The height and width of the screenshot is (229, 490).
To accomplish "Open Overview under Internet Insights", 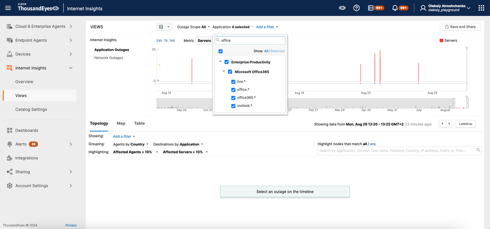I will pos(25,82).
